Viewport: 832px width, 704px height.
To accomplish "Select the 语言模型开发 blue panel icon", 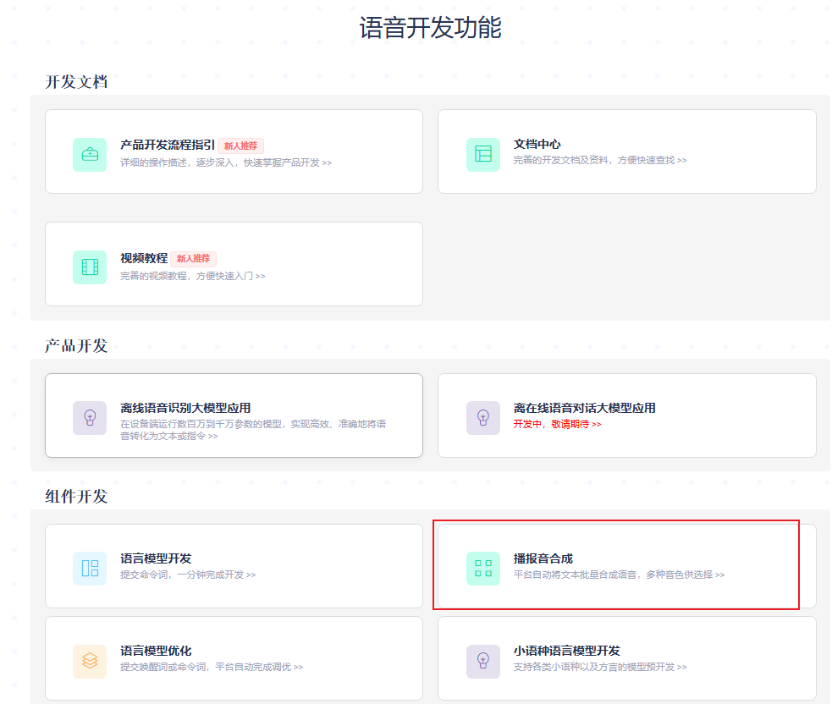I will point(90,568).
